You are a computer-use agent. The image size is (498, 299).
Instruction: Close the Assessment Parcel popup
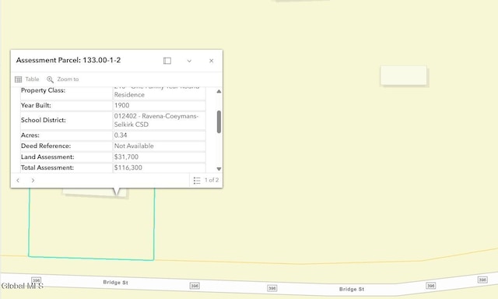211,61
